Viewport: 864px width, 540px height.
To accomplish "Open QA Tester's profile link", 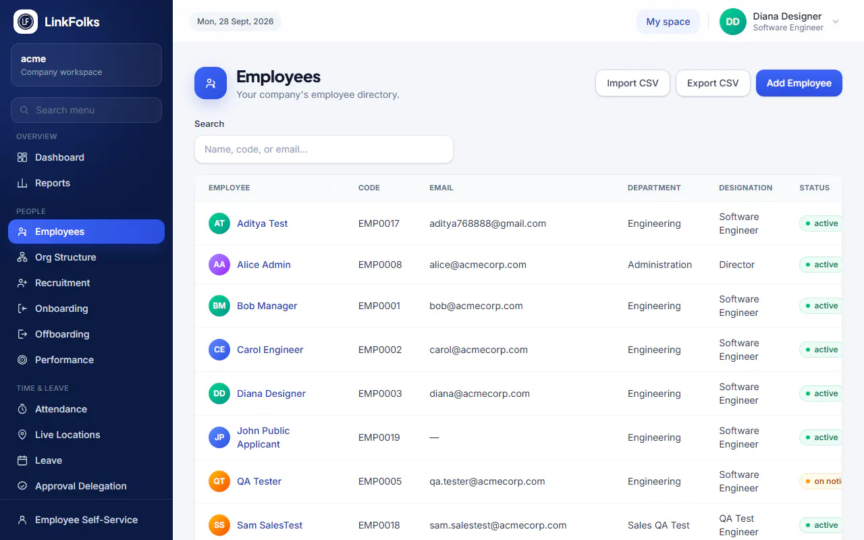I will pyautogui.click(x=259, y=481).
